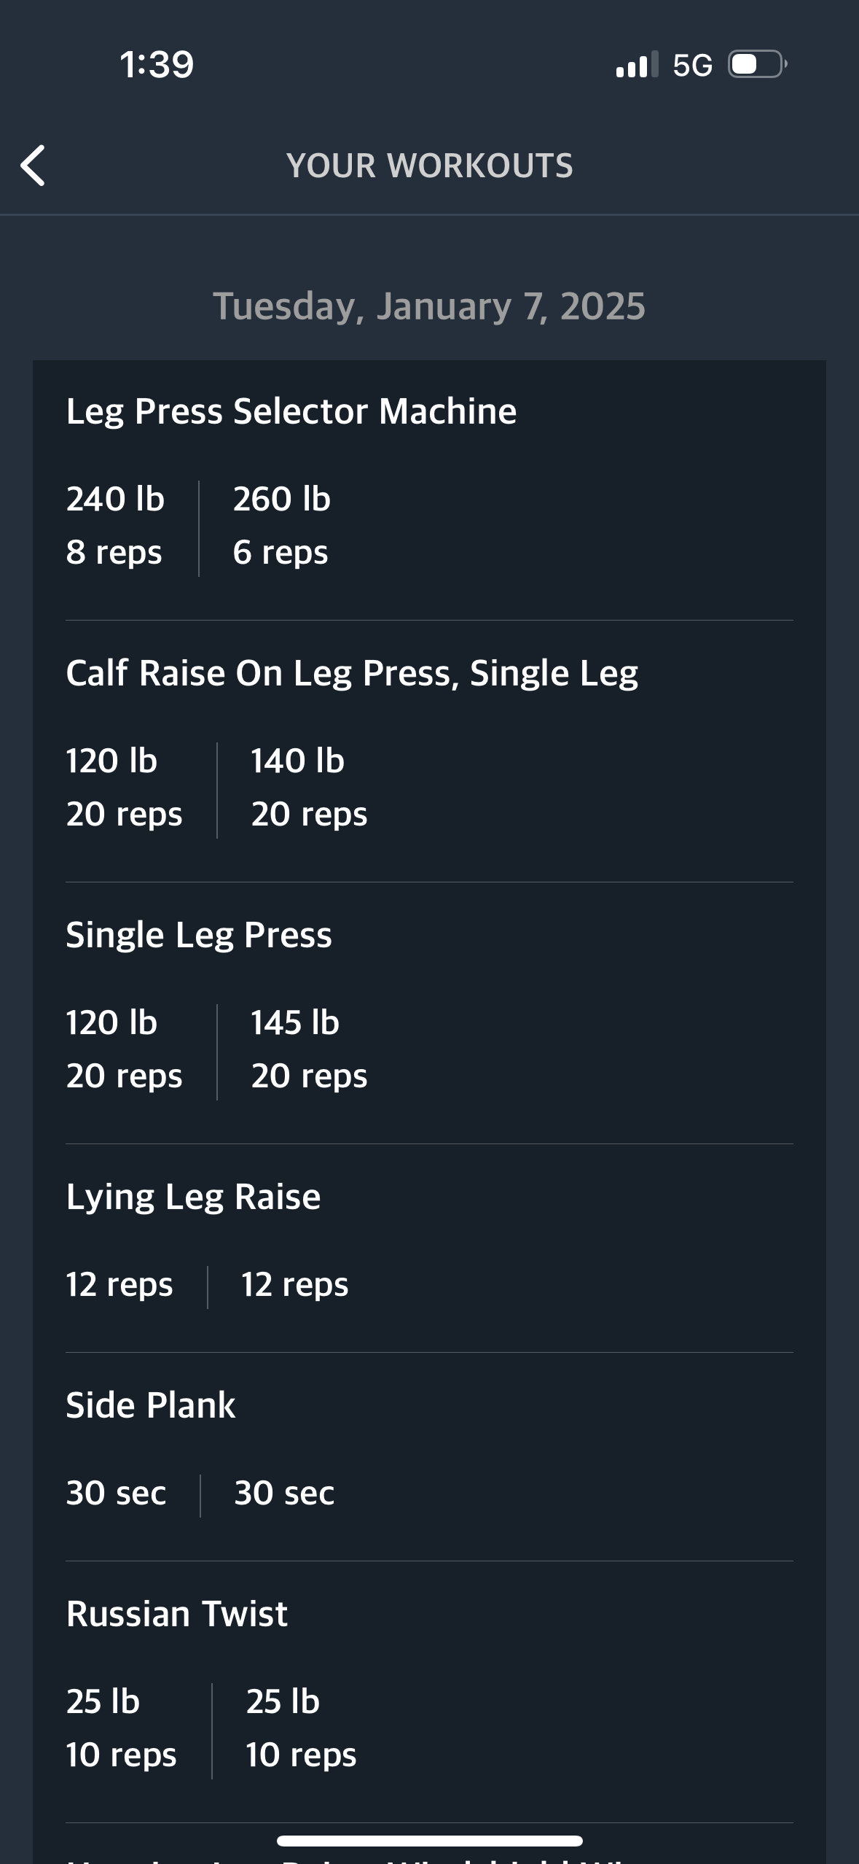The width and height of the screenshot is (859, 1864).
Task: Open the Single Leg Press exercise
Action: (x=199, y=935)
